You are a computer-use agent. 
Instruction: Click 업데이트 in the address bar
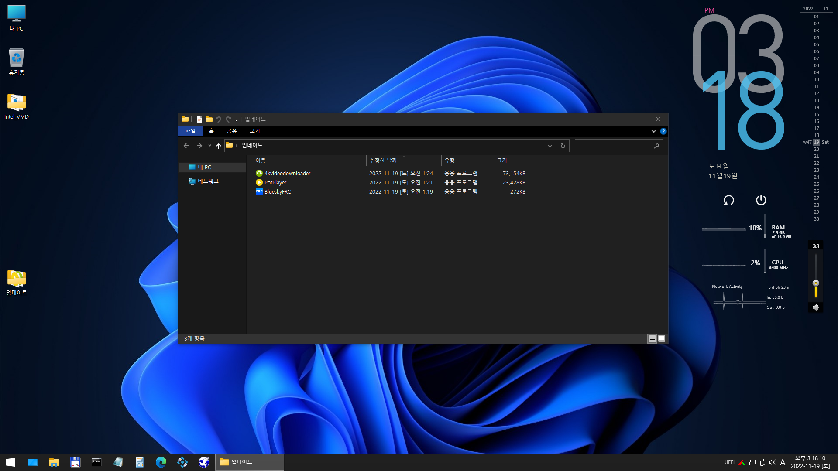(x=252, y=145)
